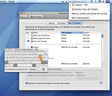Open the volume speaker icon in menu bar
This screenshot has width=112, height=96.
103,1
